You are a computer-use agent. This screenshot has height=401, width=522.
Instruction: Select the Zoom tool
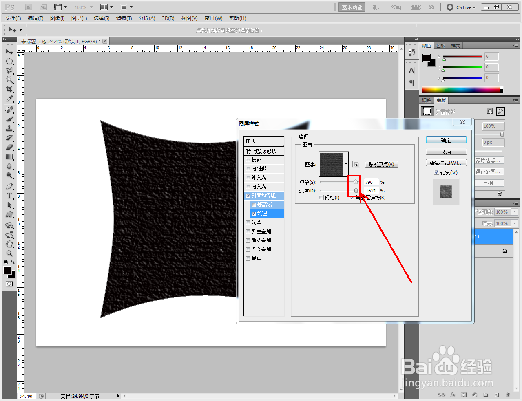click(x=9, y=253)
